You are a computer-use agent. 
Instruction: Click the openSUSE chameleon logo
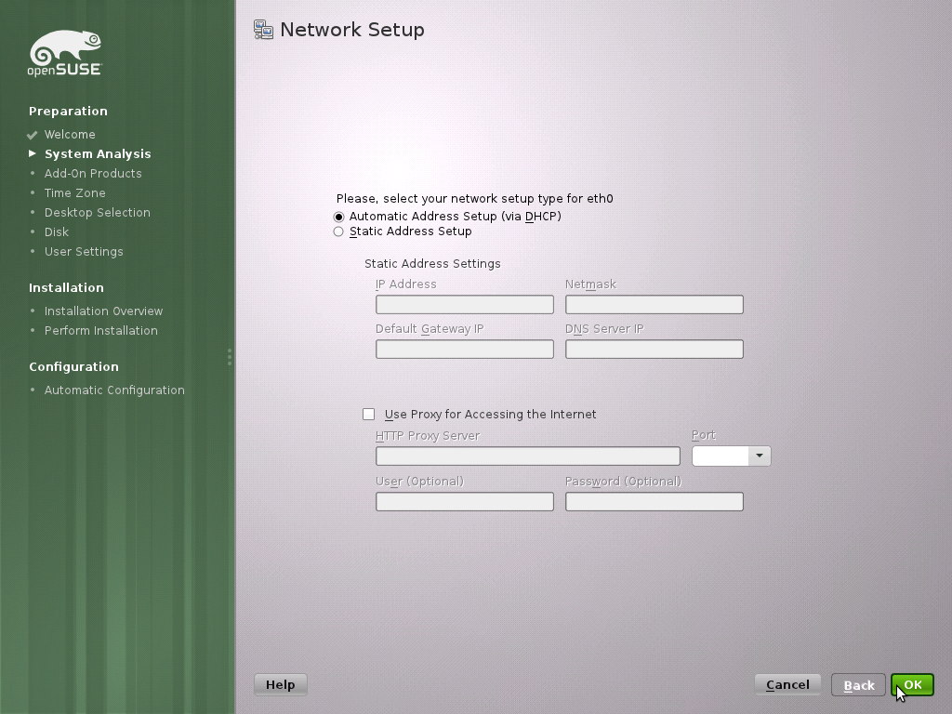[65, 53]
